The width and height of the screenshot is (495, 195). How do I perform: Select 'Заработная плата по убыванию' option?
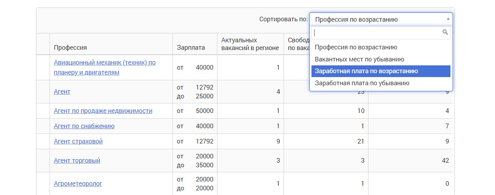pos(381,83)
